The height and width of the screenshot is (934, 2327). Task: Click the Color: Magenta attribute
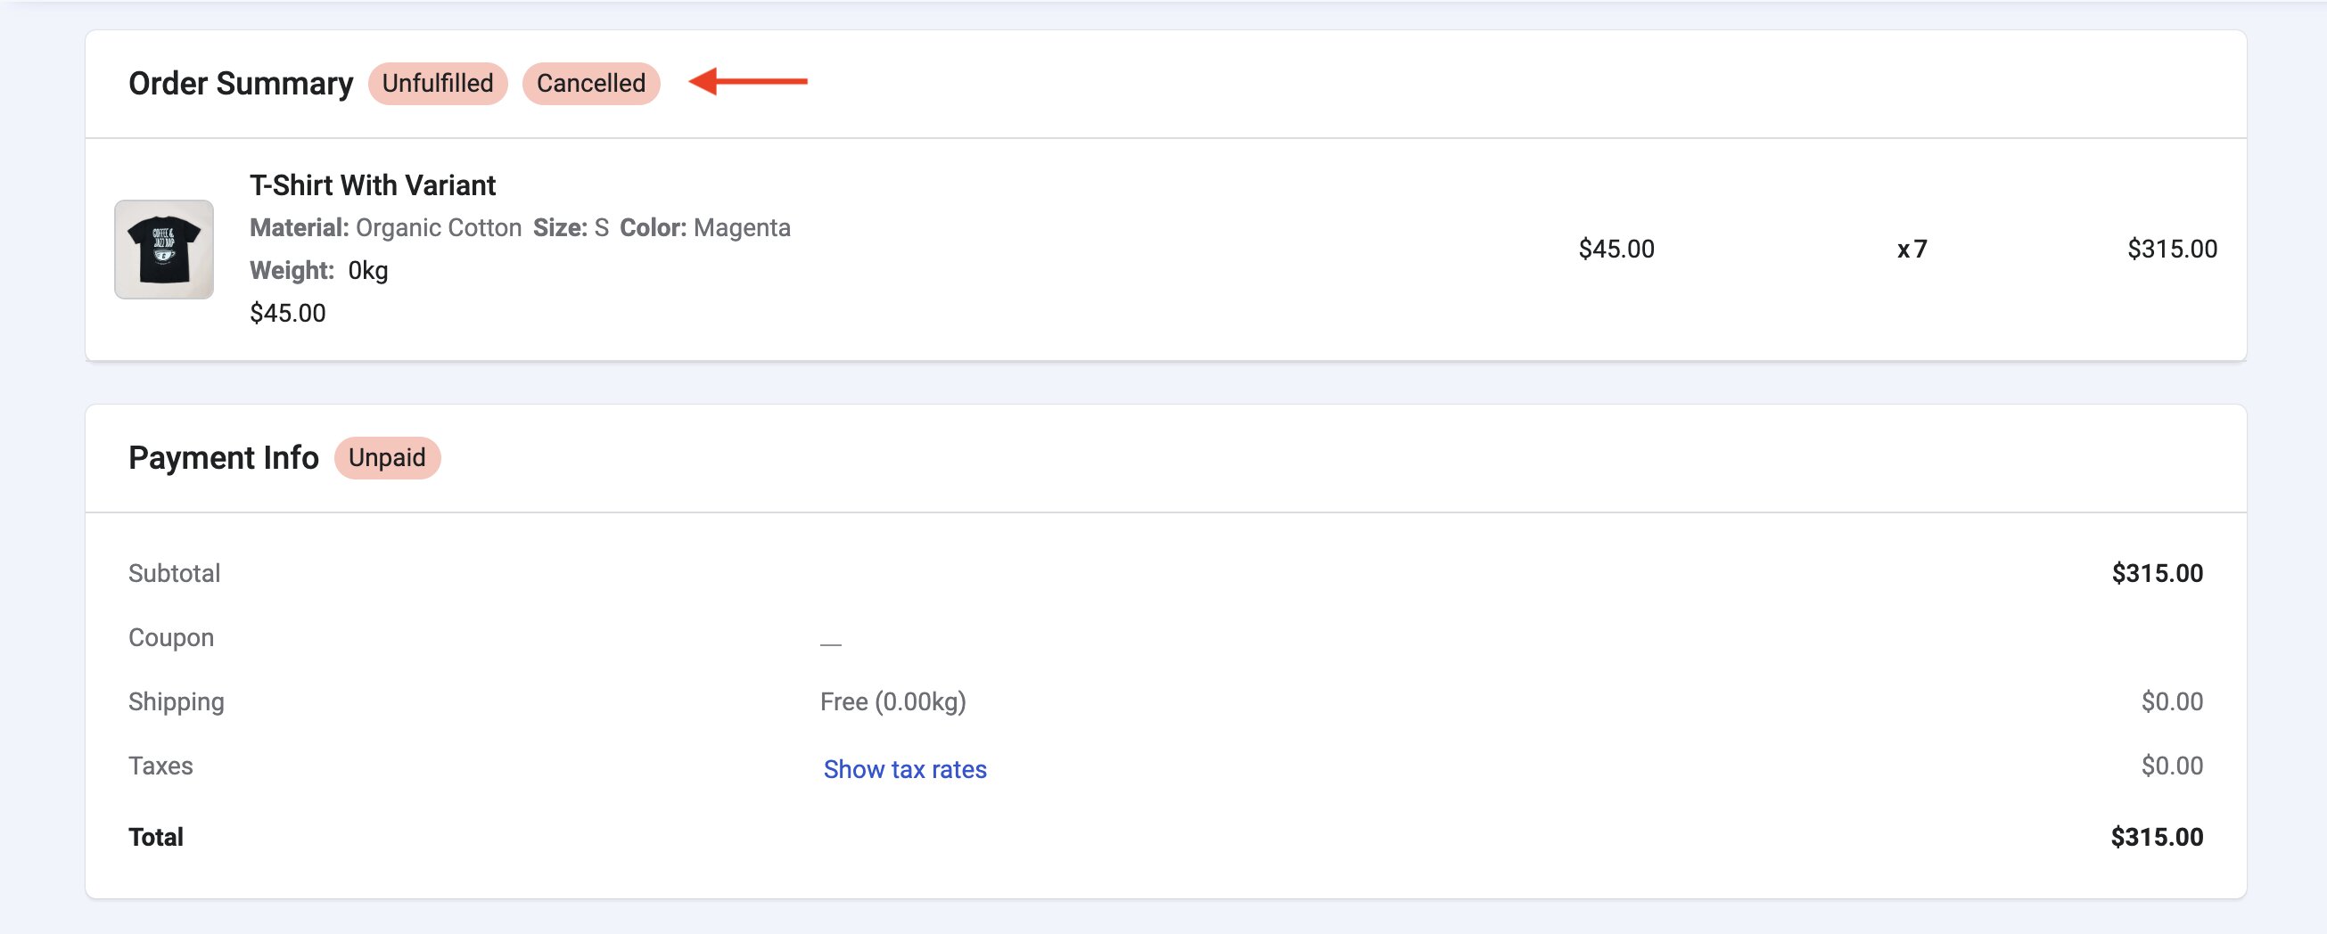click(704, 227)
